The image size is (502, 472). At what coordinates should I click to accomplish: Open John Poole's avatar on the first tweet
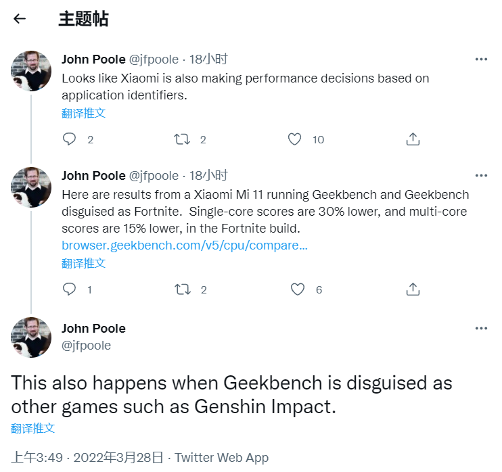[31, 71]
